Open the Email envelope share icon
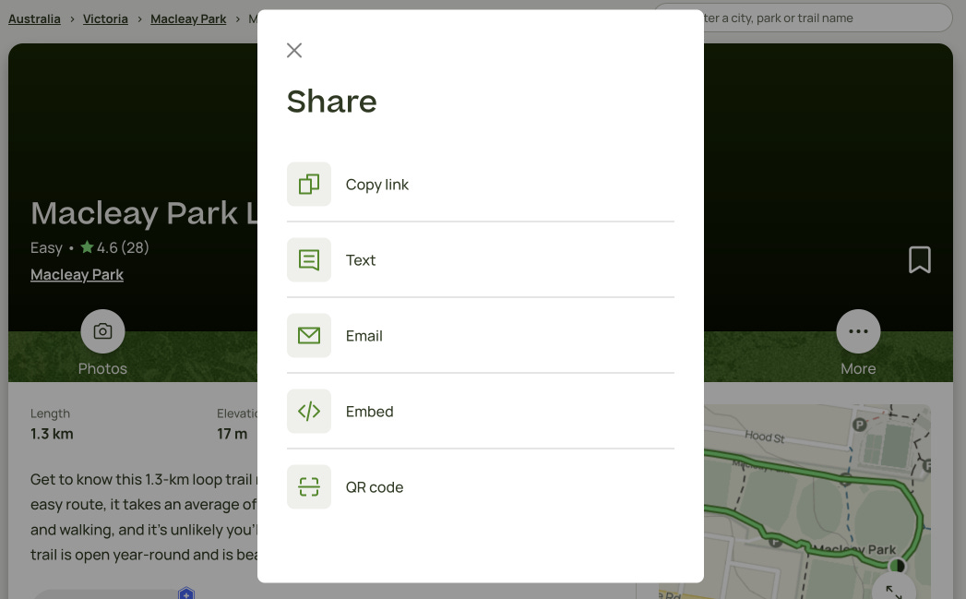The image size is (966, 599). (309, 335)
